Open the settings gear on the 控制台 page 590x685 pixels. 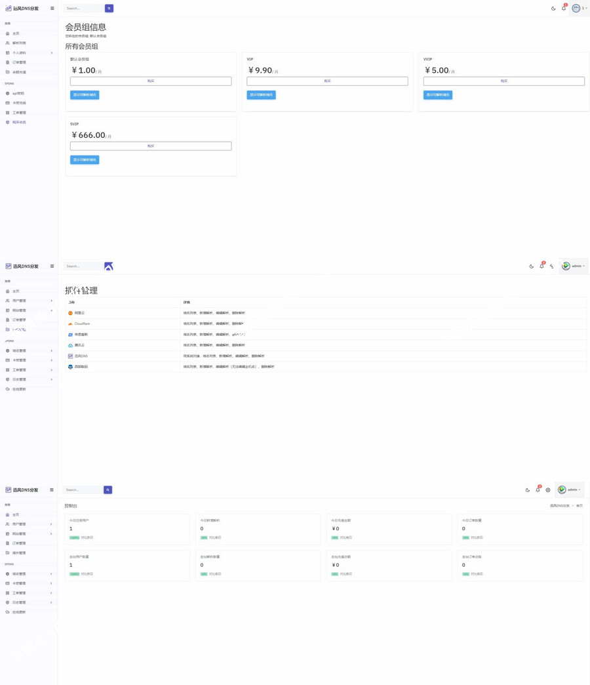[548, 490]
